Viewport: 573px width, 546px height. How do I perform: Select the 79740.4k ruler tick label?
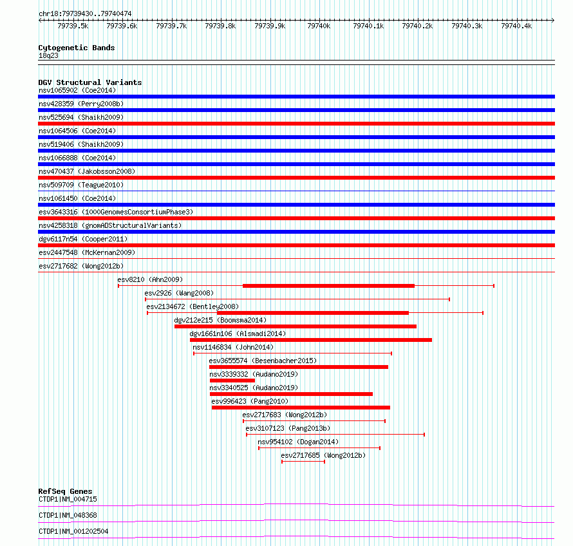(516, 26)
